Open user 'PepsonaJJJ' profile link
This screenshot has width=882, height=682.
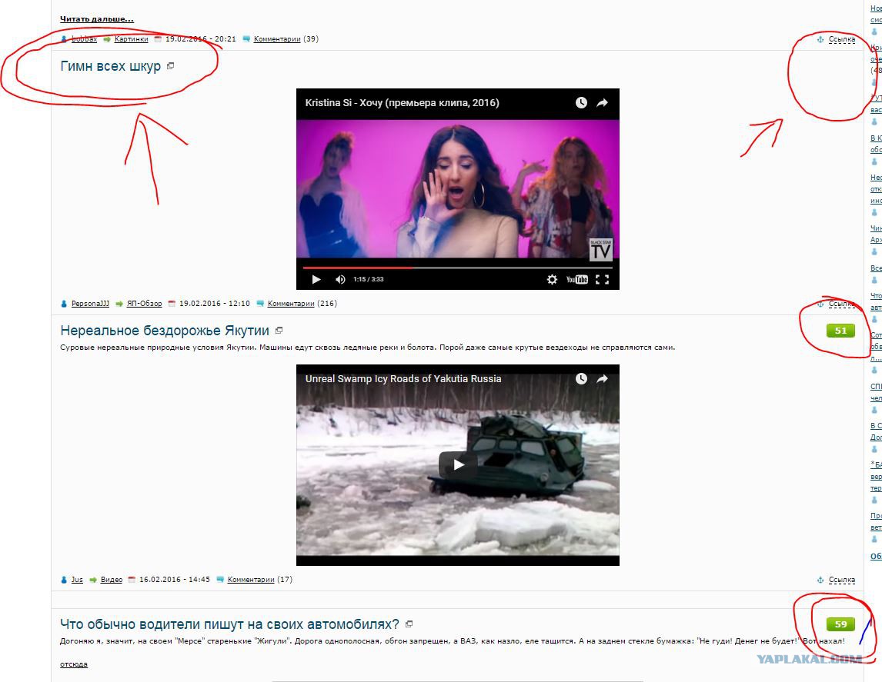pos(90,304)
